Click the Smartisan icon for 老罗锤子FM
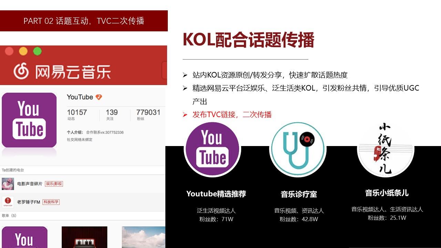 tap(8, 202)
